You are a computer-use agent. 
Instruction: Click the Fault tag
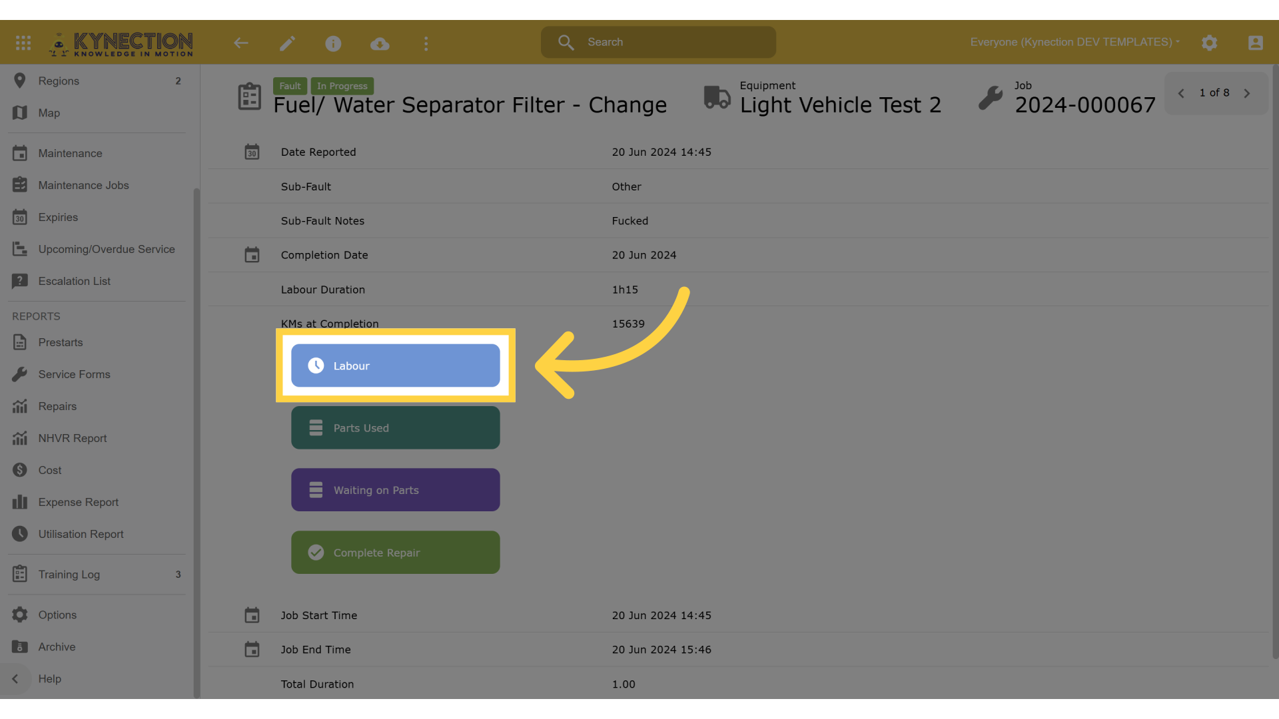pyautogui.click(x=290, y=86)
